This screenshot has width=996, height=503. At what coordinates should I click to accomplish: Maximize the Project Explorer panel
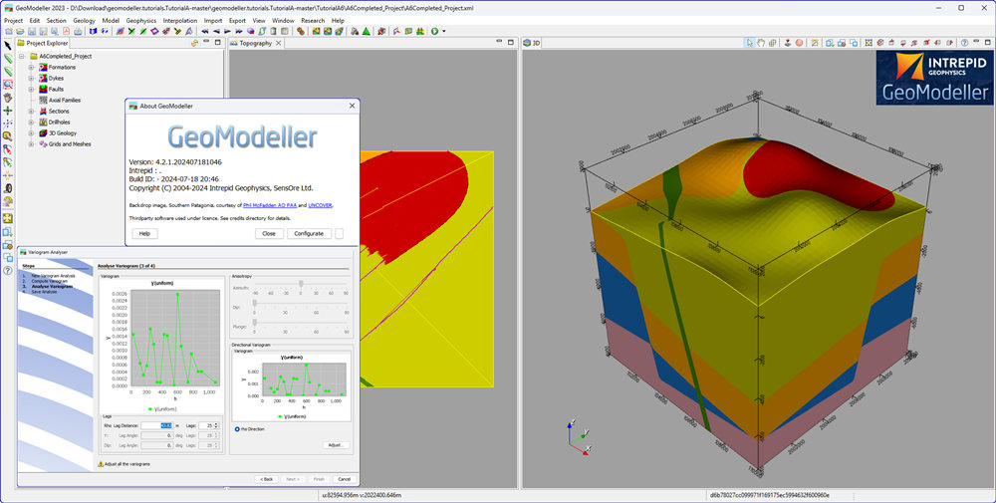pos(218,43)
